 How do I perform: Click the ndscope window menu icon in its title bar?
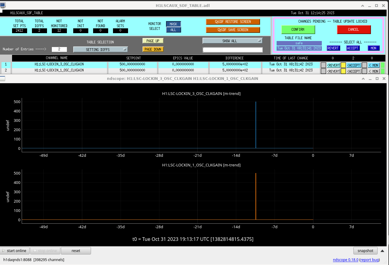pos(2,78)
